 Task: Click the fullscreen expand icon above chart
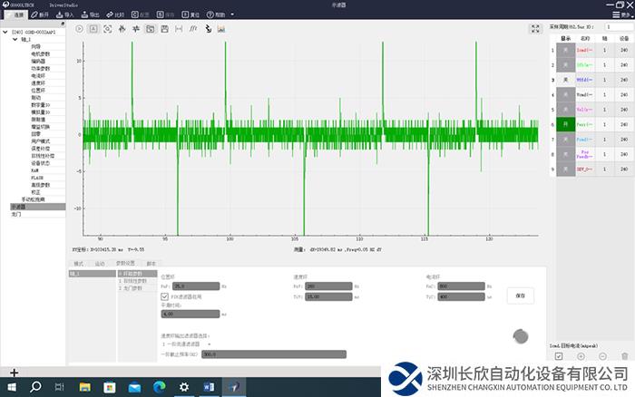(x=535, y=29)
